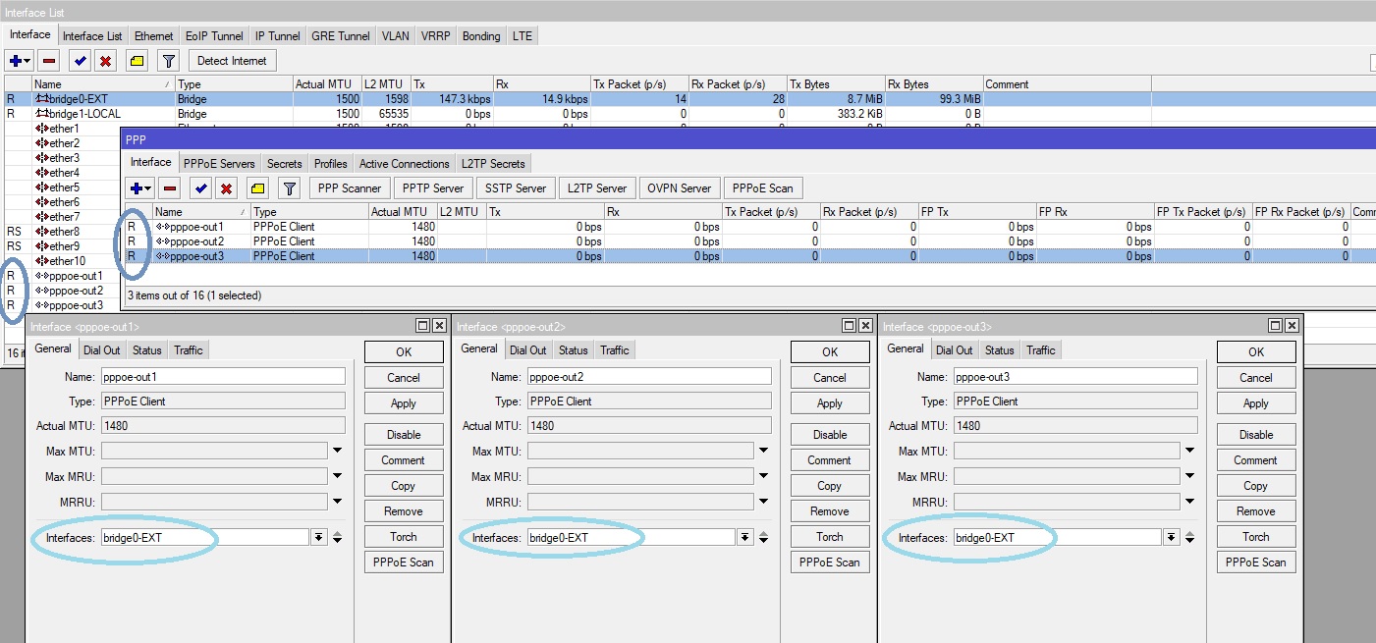Viewport: 1376px width, 643px height.
Task: Select pppoe-out1 row in the PPP window list
Action: [x=749, y=227]
